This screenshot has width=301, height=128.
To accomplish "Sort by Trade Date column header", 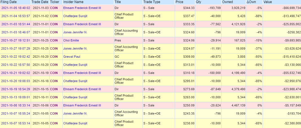I will [39, 2].
